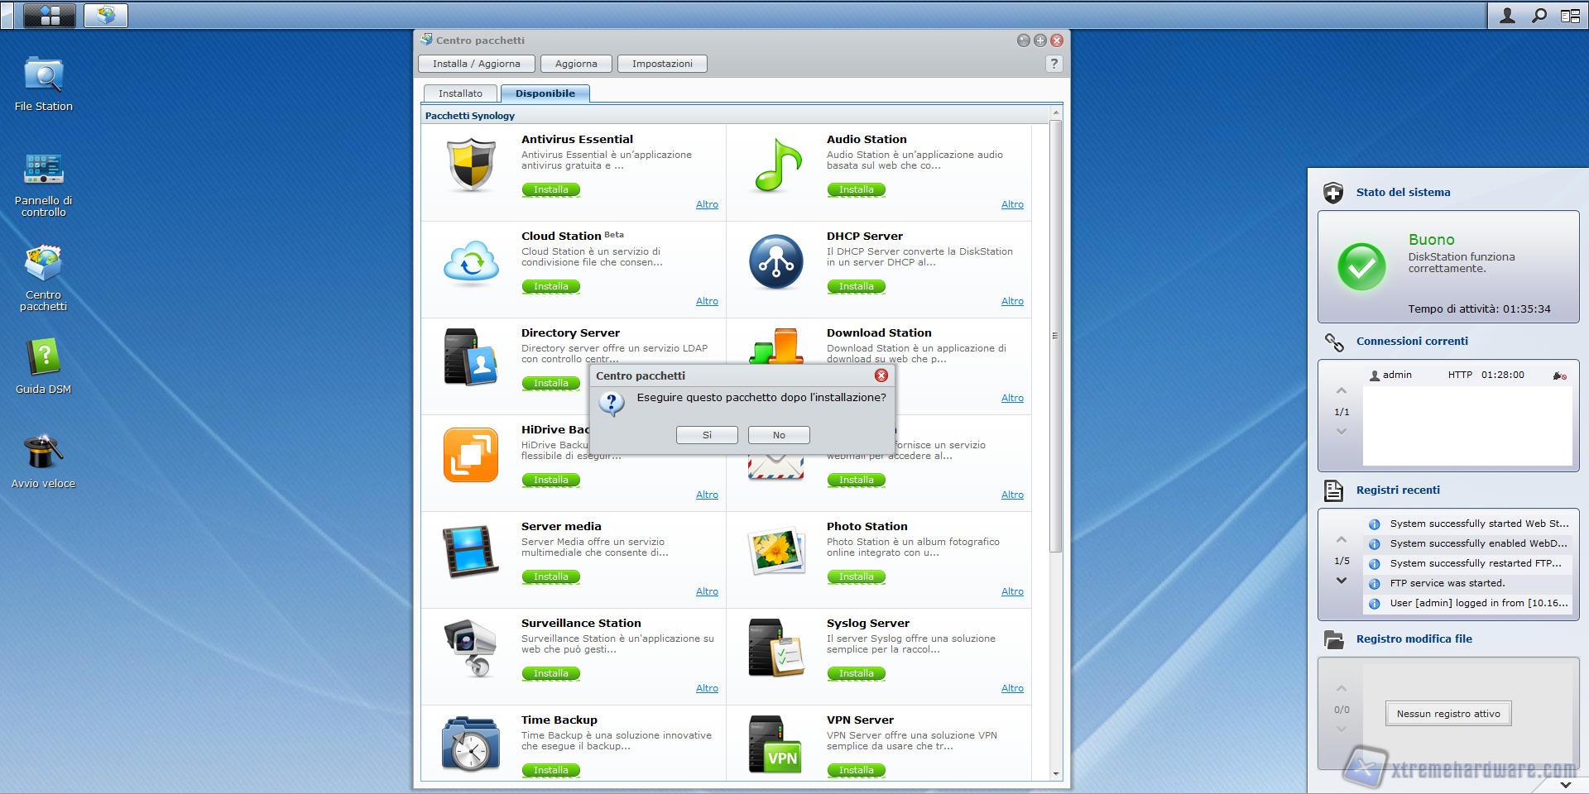Image resolution: width=1589 pixels, height=794 pixels.
Task: Open the main menu grid icon
Action: point(50,15)
